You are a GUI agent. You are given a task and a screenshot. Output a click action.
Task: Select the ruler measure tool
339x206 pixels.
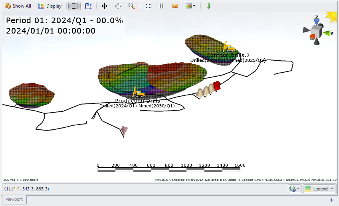pyautogui.click(x=175, y=6)
